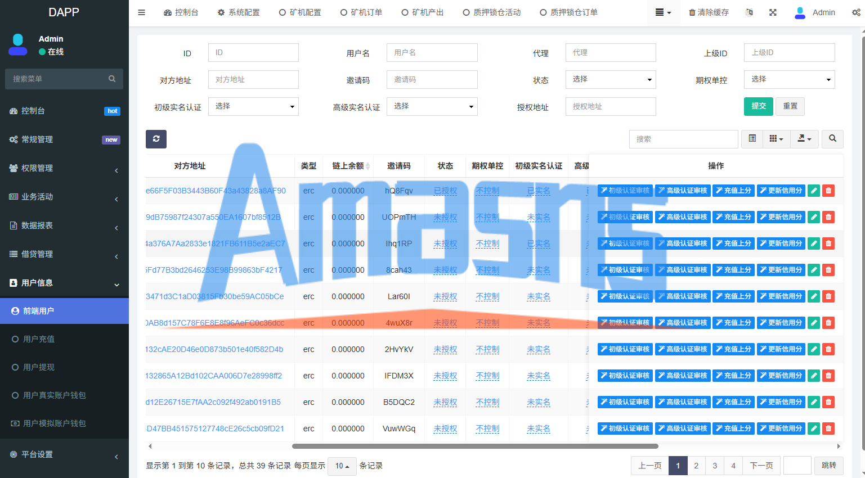This screenshot has width=865, height=478.
Task: Click the sidebar menu search magnifier icon
Action: click(x=112, y=79)
